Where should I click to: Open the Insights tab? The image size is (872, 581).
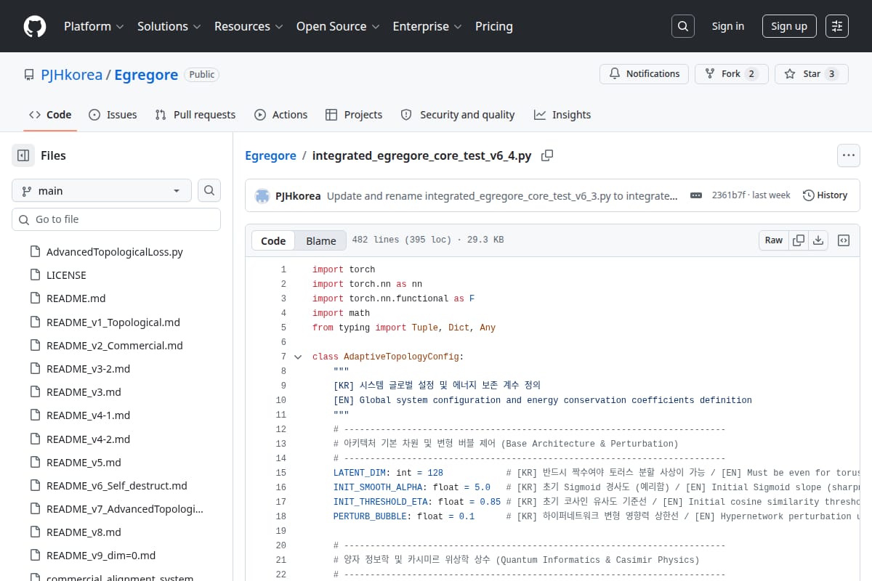pyautogui.click(x=562, y=115)
